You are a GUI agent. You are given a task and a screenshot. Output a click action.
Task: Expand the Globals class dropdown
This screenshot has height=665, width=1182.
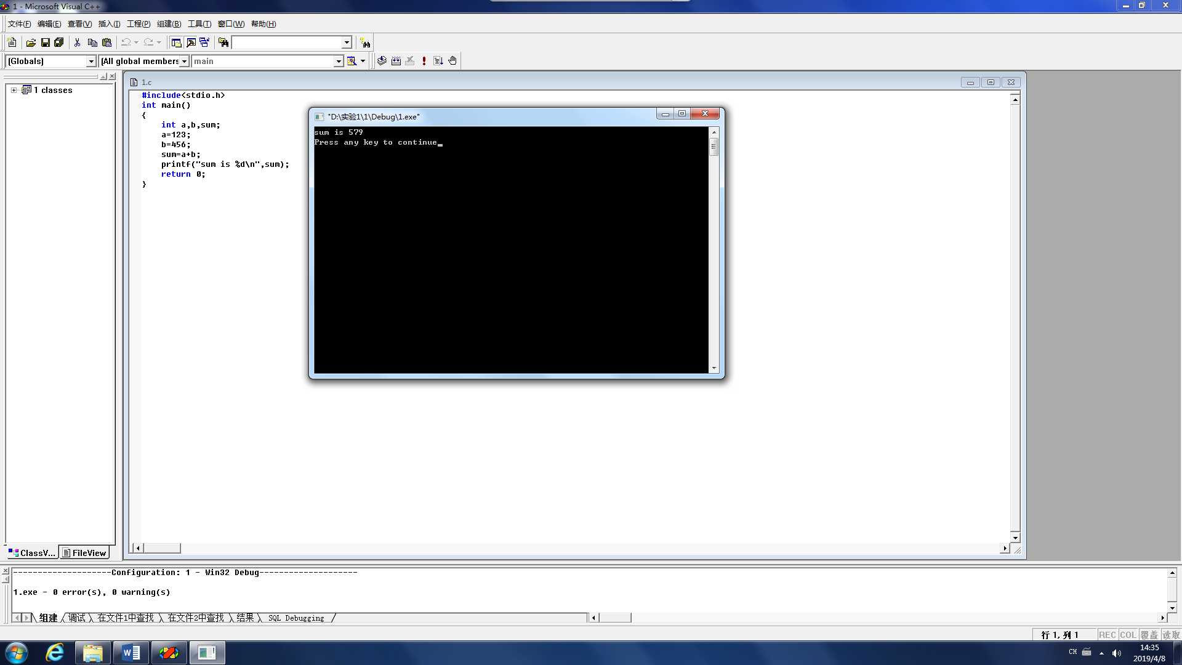(91, 62)
